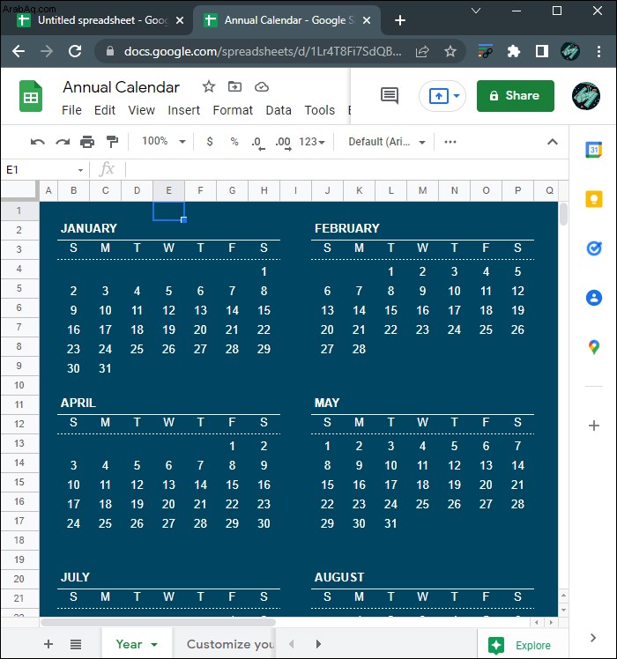Open a new browser tab

[x=400, y=20]
